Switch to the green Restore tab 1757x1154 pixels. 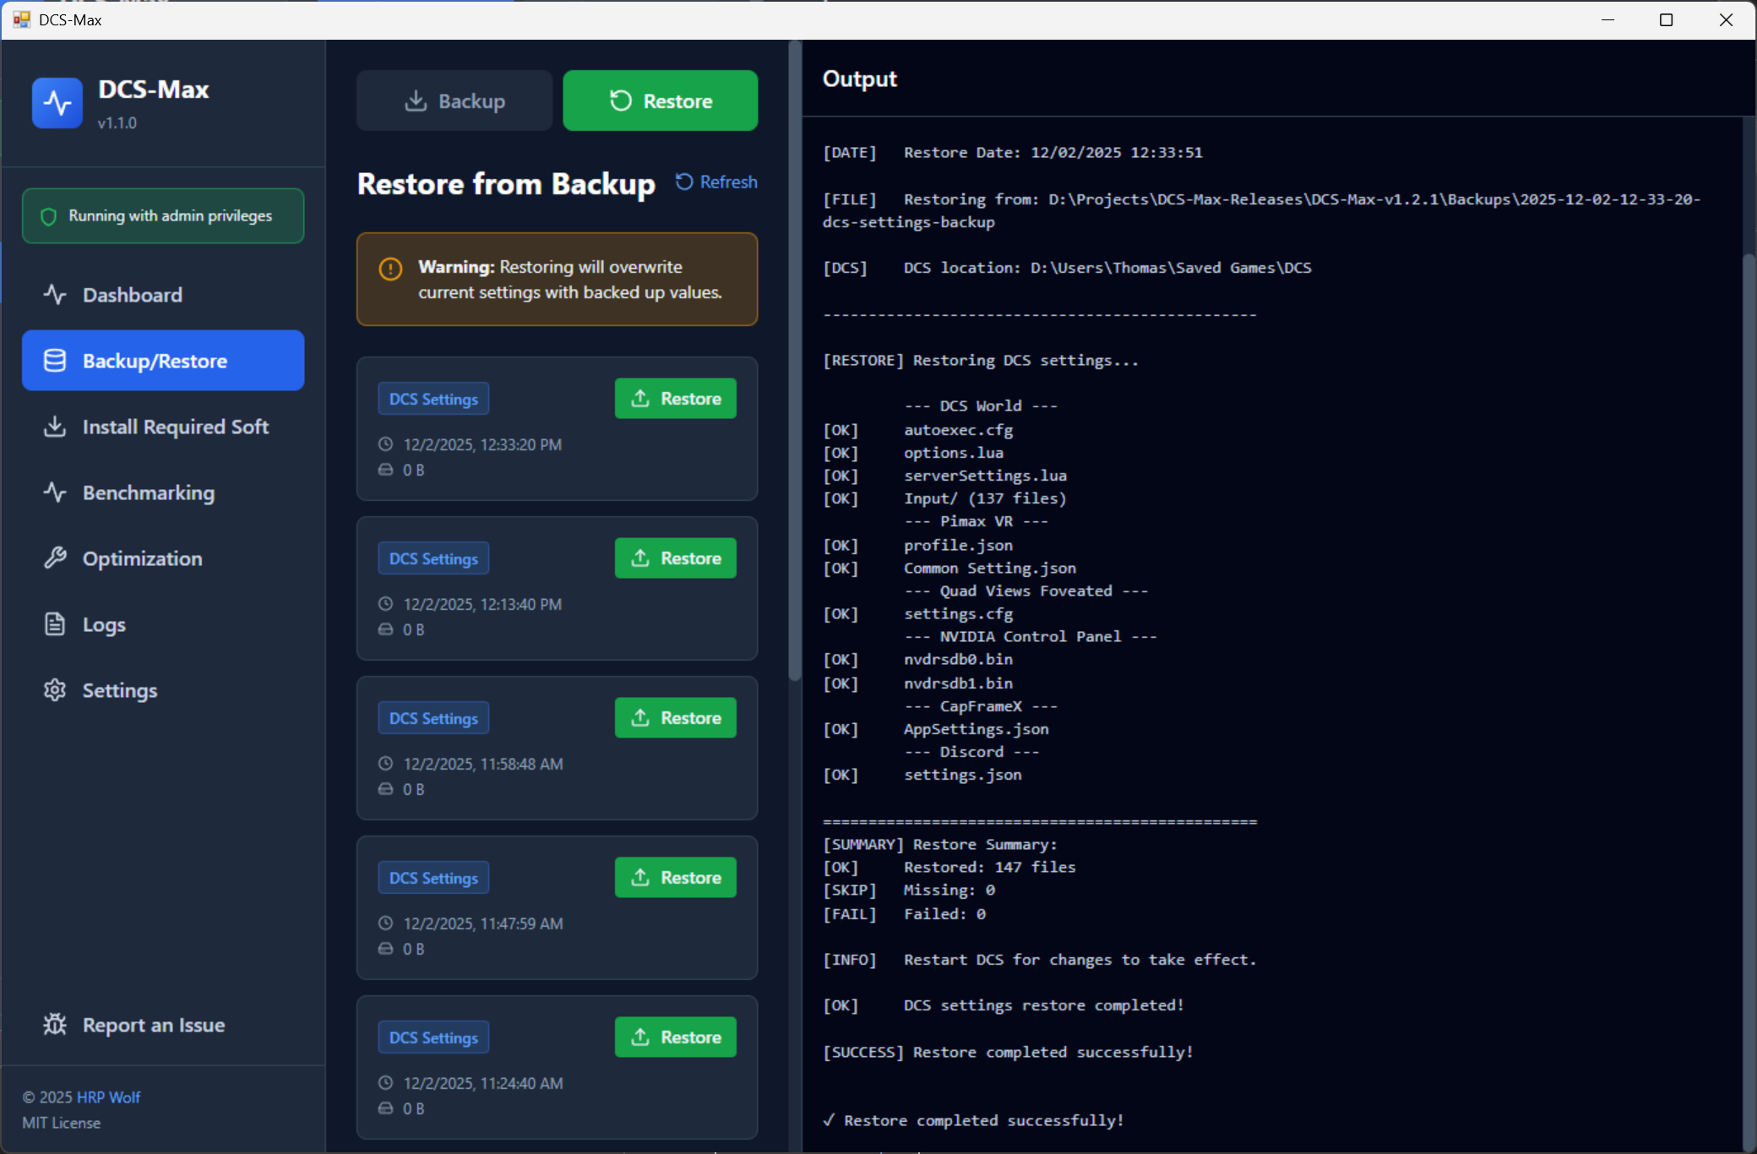661,101
